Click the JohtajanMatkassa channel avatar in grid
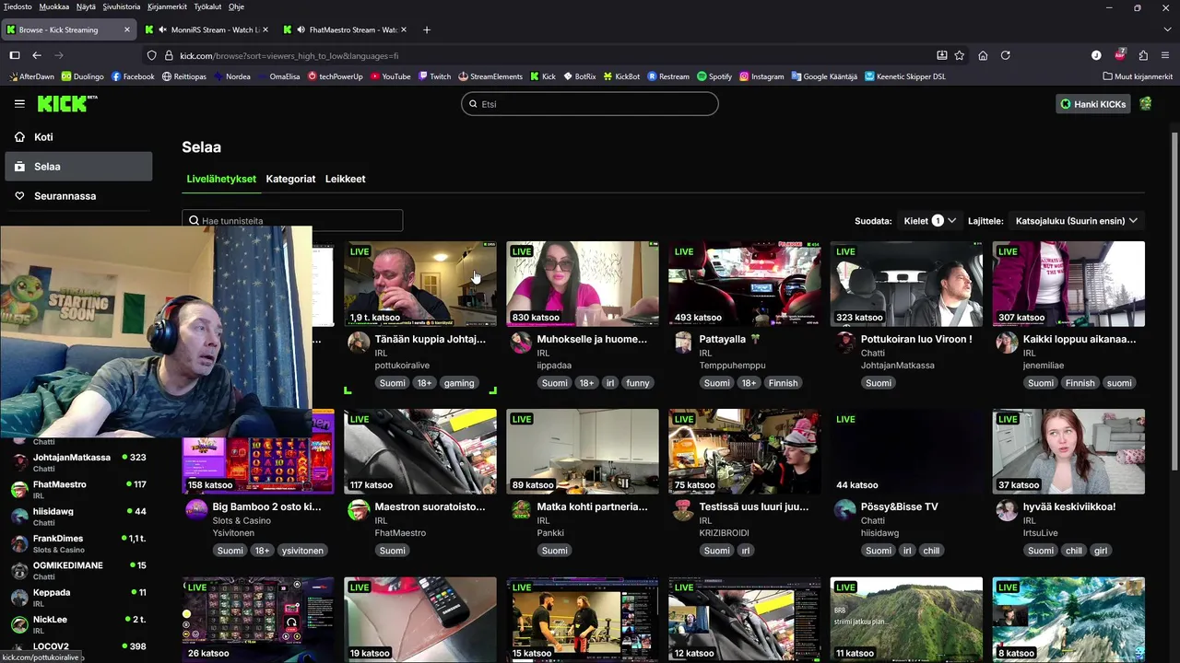 tap(845, 343)
